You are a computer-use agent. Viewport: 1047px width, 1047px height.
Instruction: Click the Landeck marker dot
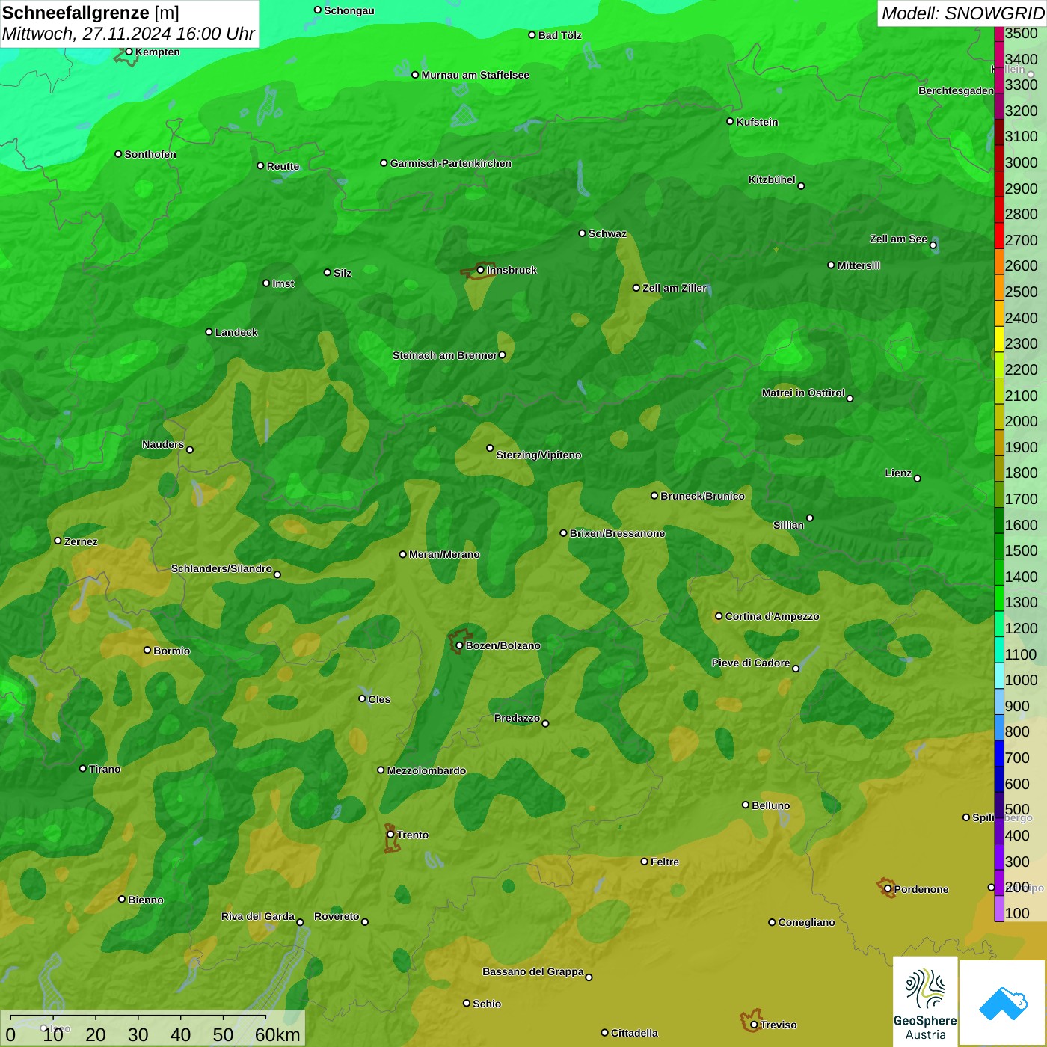pyautogui.click(x=209, y=332)
